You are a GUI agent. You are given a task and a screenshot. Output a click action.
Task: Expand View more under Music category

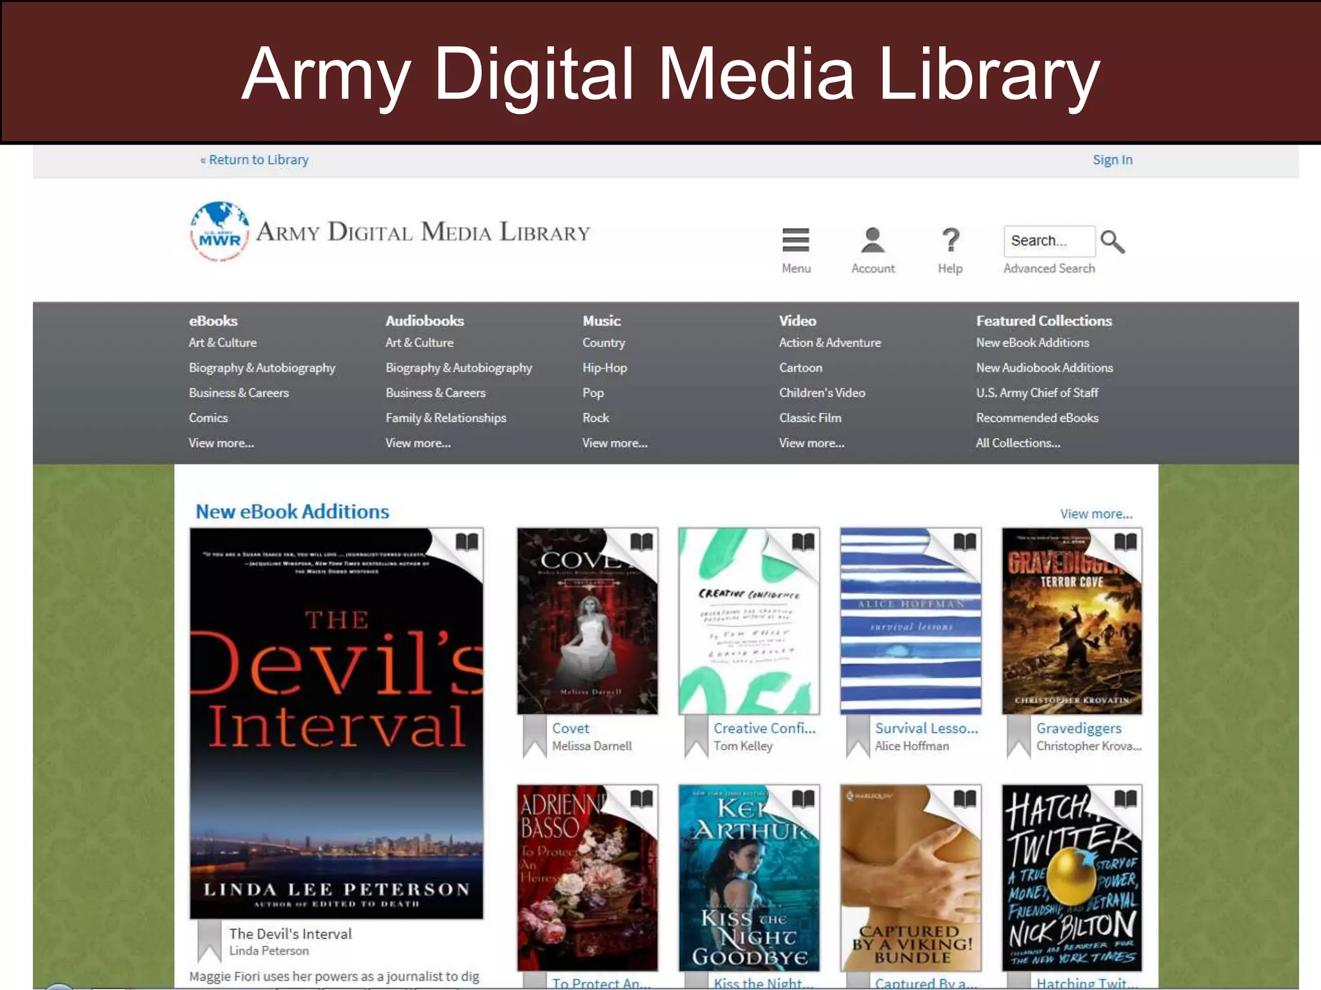coord(615,443)
